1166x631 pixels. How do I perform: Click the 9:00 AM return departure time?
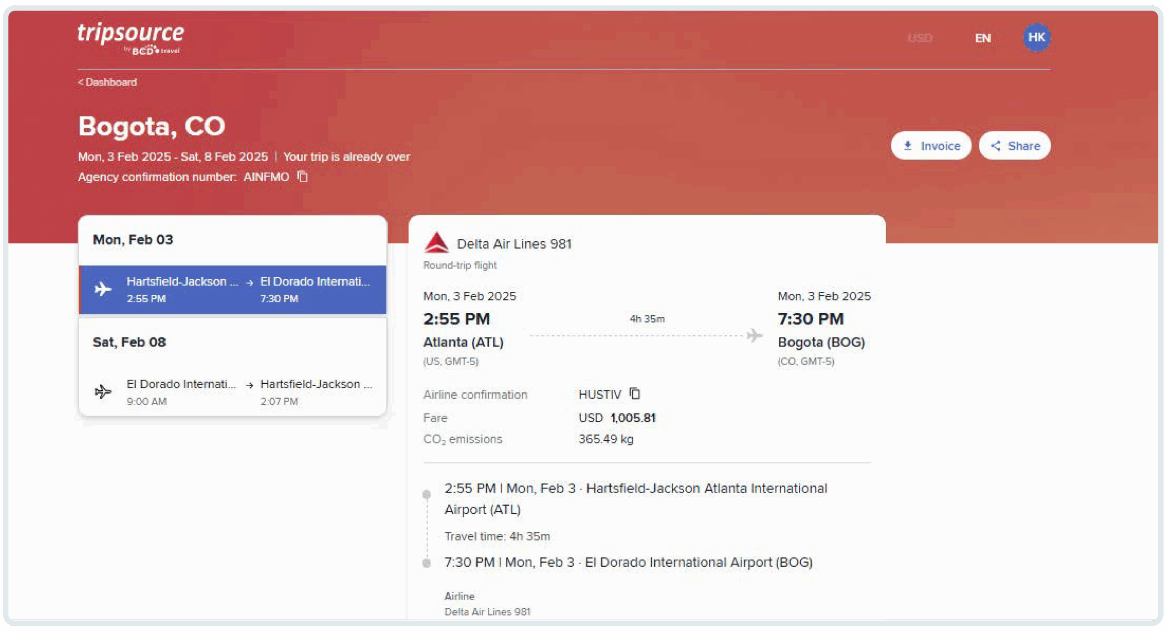147,401
